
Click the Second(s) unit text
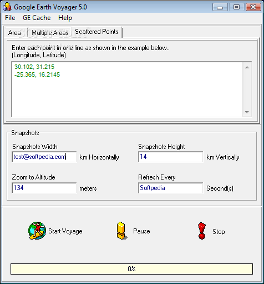220,188
